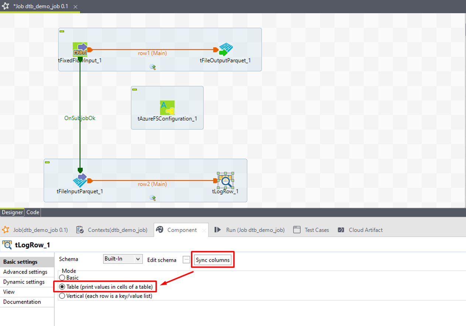
Task: Click the Job star icon in bottom tabs
Action: click(6, 230)
